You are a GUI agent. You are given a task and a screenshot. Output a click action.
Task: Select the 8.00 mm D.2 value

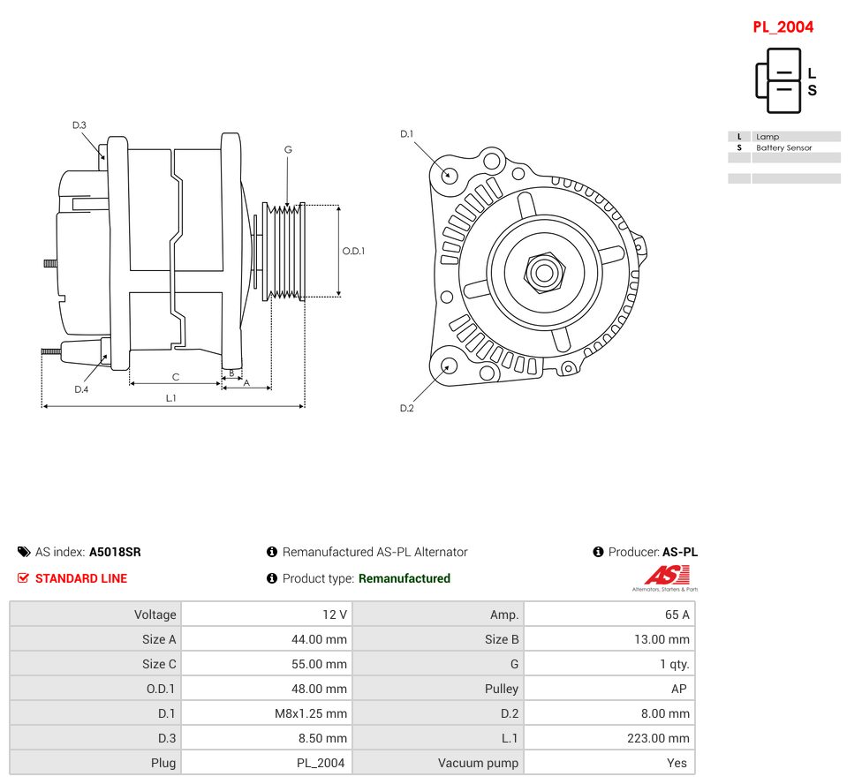pyautogui.click(x=665, y=713)
